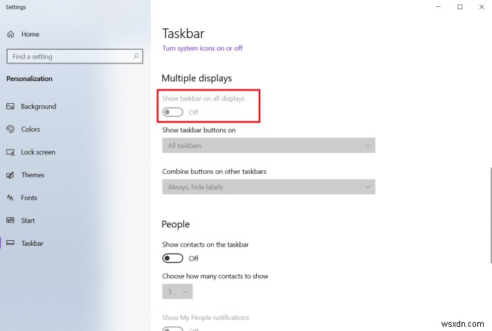Go to Themes settings page
Viewport: 492px width, 331px height.
[33, 175]
